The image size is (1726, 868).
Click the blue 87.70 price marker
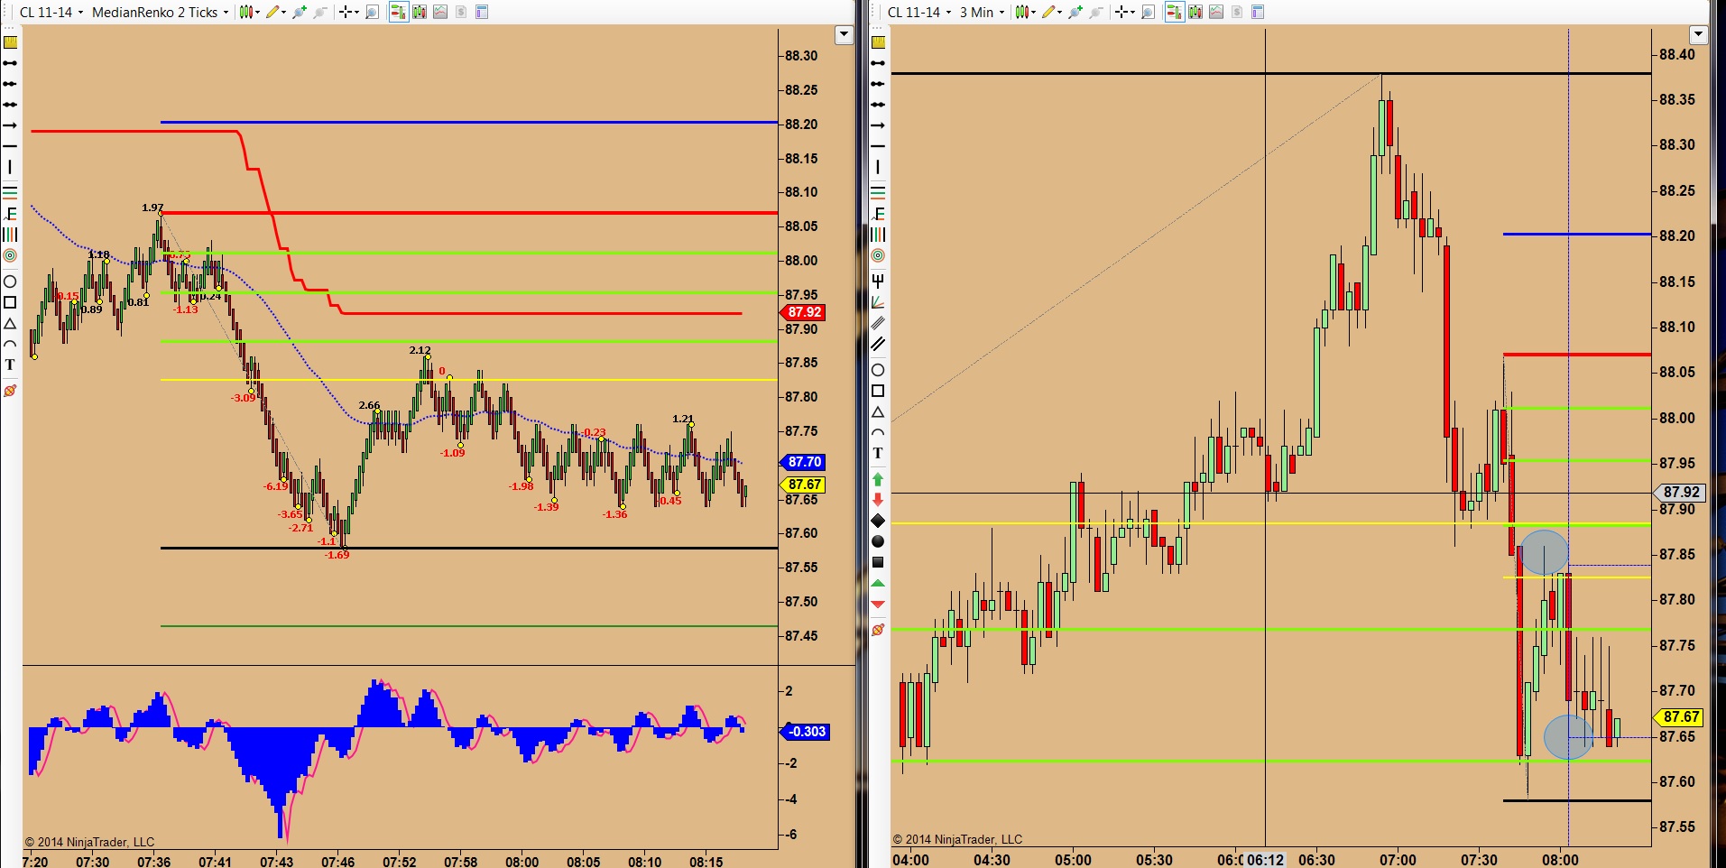[x=802, y=462]
